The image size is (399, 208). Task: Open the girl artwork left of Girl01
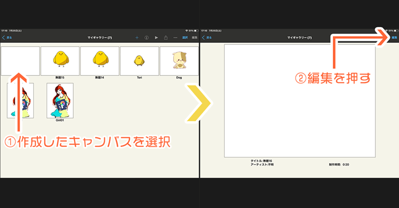pos(20,100)
